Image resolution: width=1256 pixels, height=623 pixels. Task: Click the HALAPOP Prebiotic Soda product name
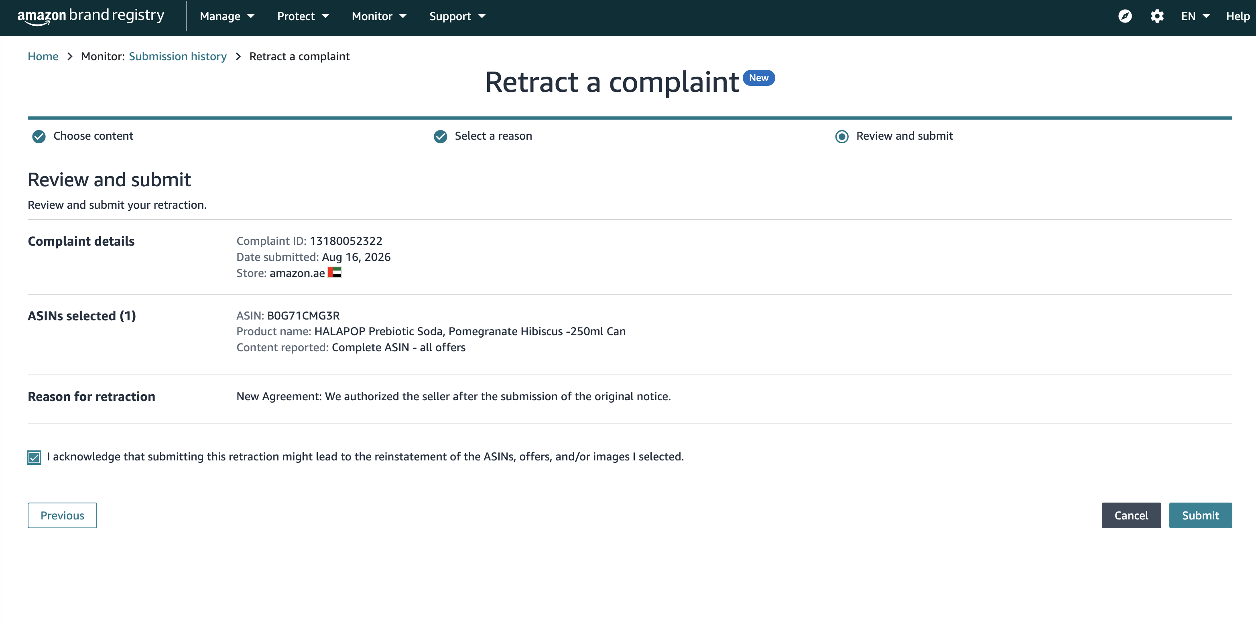click(470, 331)
